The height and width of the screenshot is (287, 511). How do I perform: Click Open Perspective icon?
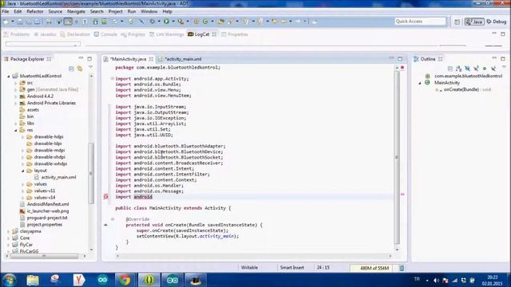(458, 22)
